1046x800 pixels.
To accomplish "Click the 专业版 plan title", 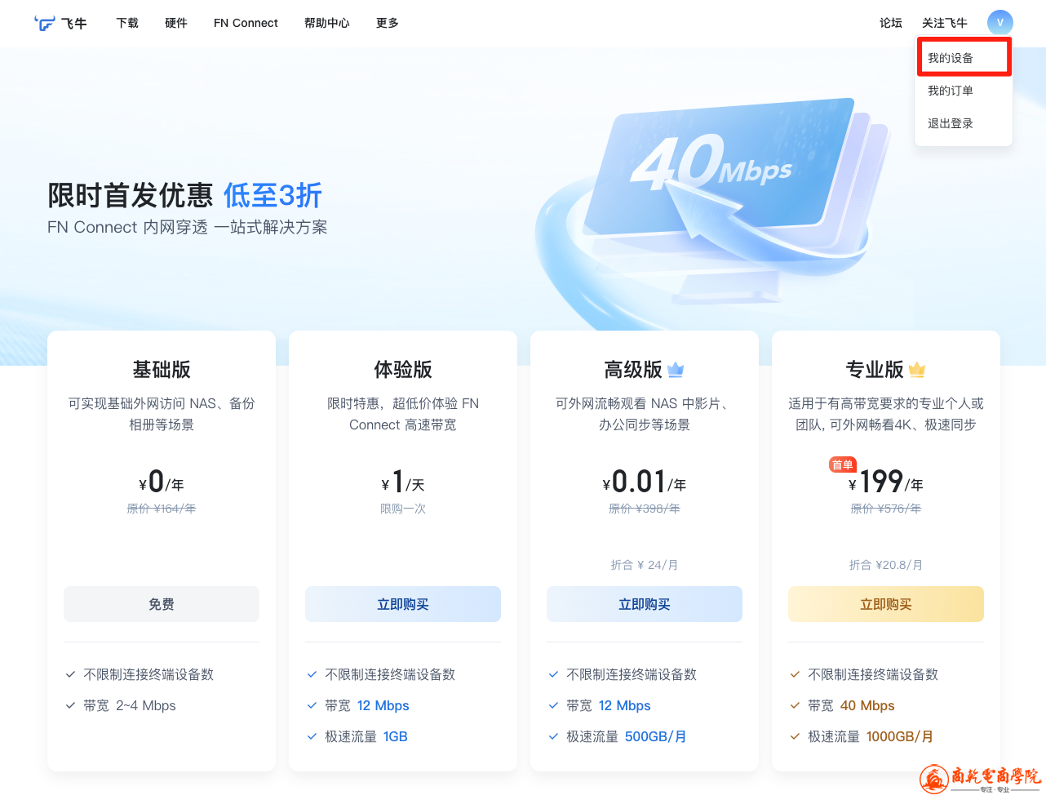I will 875,370.
